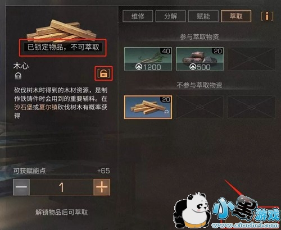
Task: Click the quantity field showing 1
Action: (61, 187)
